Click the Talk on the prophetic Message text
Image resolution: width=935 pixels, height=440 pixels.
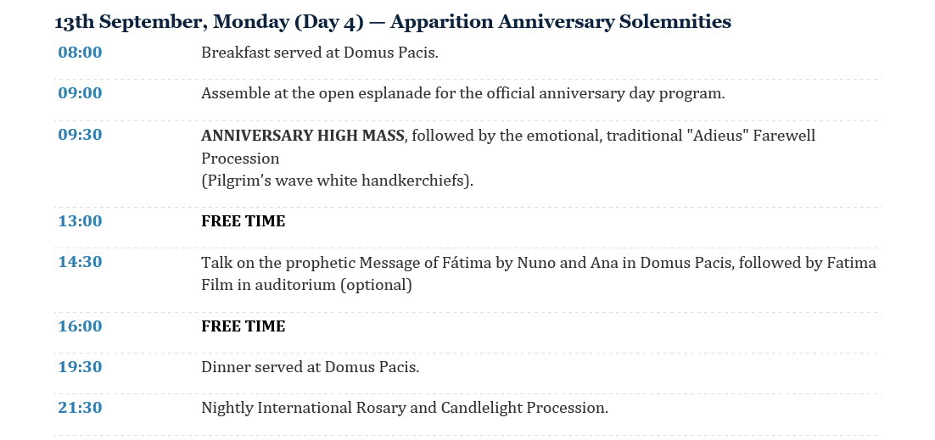pyautogui.click(x=539, y=263)
